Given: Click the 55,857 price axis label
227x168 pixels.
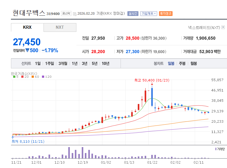Looking at the screenshot, I should tap(217, 80).
